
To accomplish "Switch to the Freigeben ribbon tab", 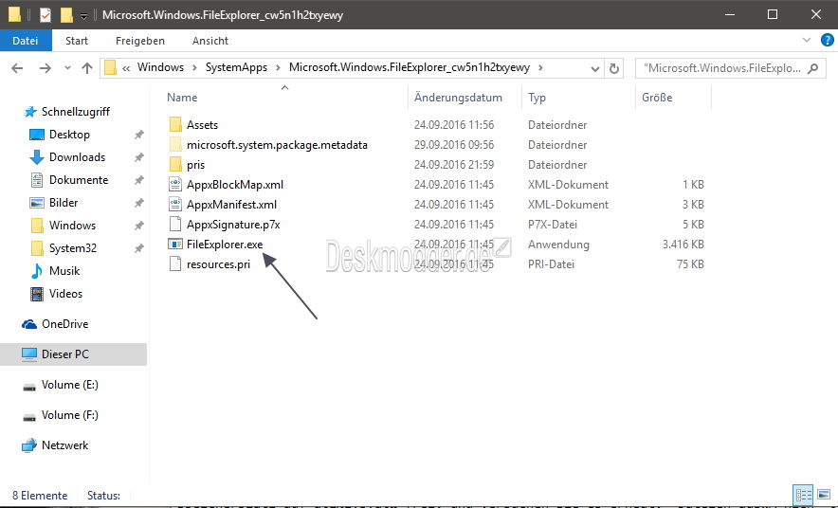I will [x=140, y=41].
